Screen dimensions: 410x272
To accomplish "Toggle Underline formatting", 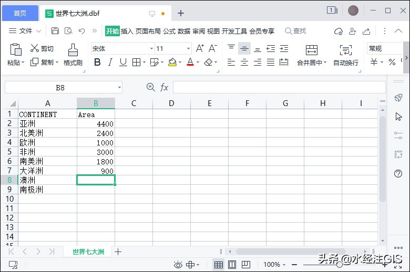I will [x=123, y=62].
